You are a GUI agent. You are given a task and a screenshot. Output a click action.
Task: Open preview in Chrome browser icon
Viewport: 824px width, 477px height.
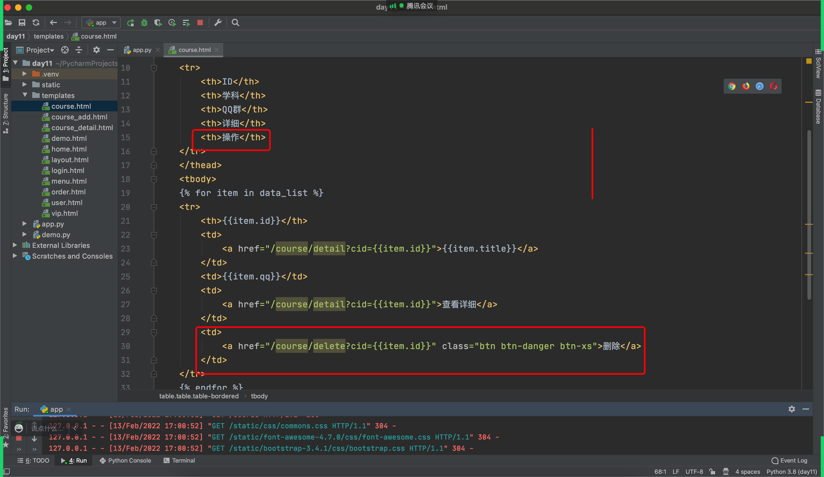click(732, 86)
